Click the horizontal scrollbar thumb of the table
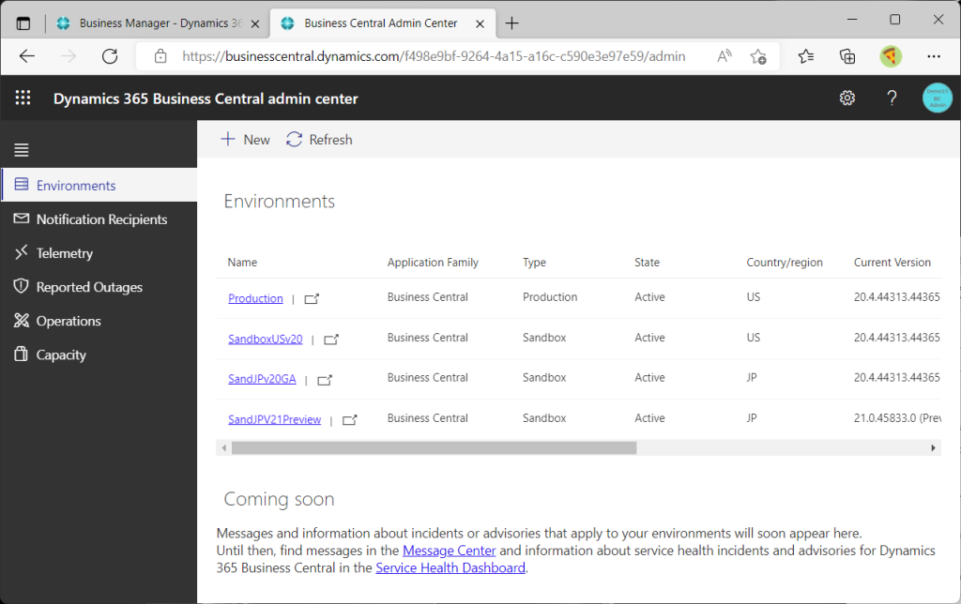 (x=434, y=448)
